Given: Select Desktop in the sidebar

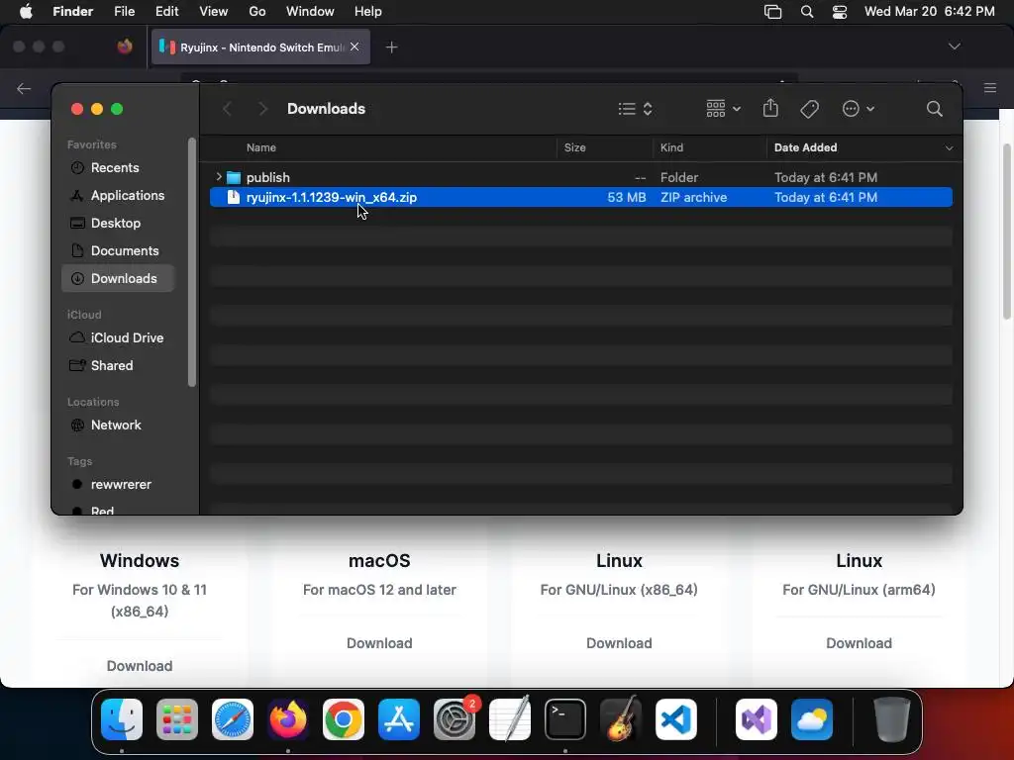Looking at the screenshot, I should tap(119, 223).
